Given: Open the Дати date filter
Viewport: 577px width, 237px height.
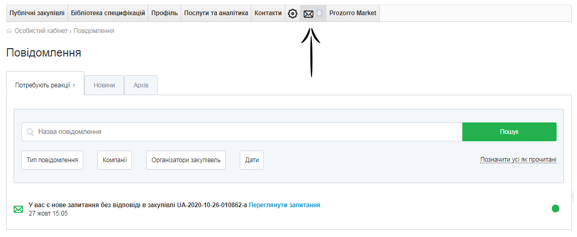Looking at the screenshot, I should pos(251,160).
